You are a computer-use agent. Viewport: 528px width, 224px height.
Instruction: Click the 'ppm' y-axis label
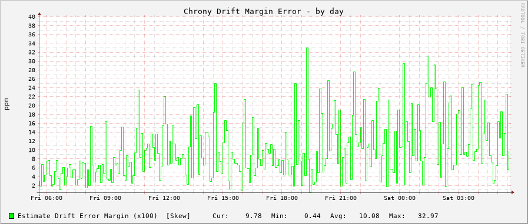6,104
